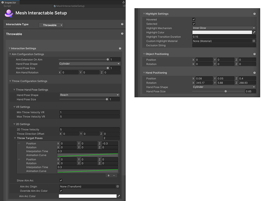Image resolution: width=261 pixels, height=201 pixels.
Task: Click Object Positioning Position X field
Action: [x=204, y=60]
